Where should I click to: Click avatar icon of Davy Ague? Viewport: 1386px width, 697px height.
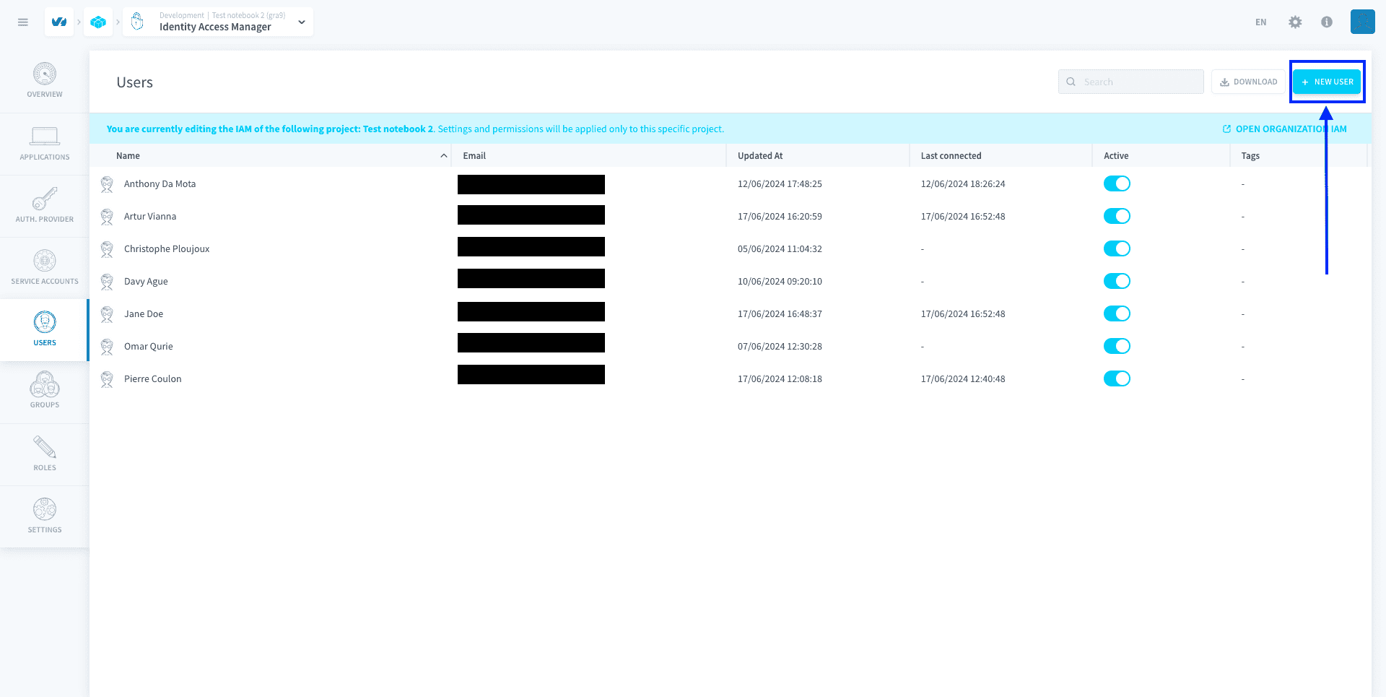[x=107, y=282]
